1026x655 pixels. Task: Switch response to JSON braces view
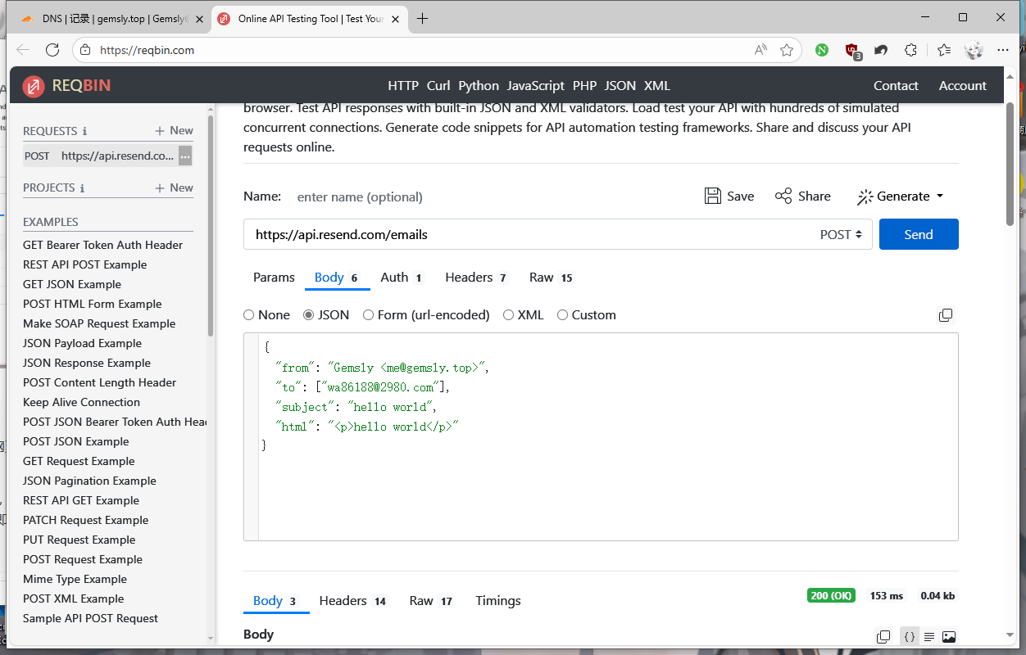pyautogui.click(x=909, y=636)
